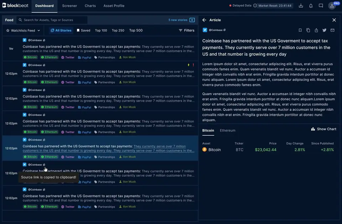This screenshot has height=224, width=342.
Task: Click Ilon Musk tag in the 1hr story
Action: tap(128, 57)
